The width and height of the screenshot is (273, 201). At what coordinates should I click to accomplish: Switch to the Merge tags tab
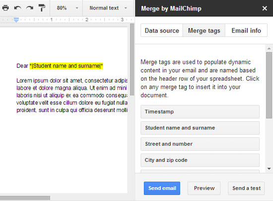click(204, 30)
